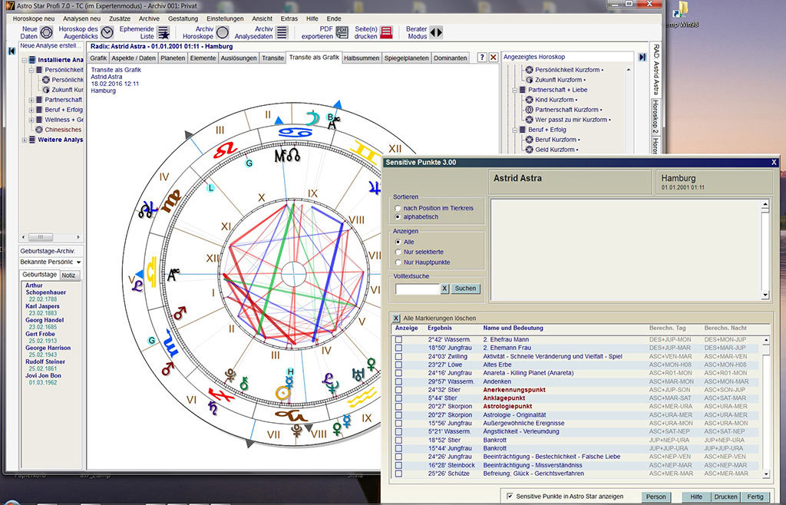Expand the Wellness node in left tree
786x505 pixels.
pyautogui.click(x=31, y=120)
